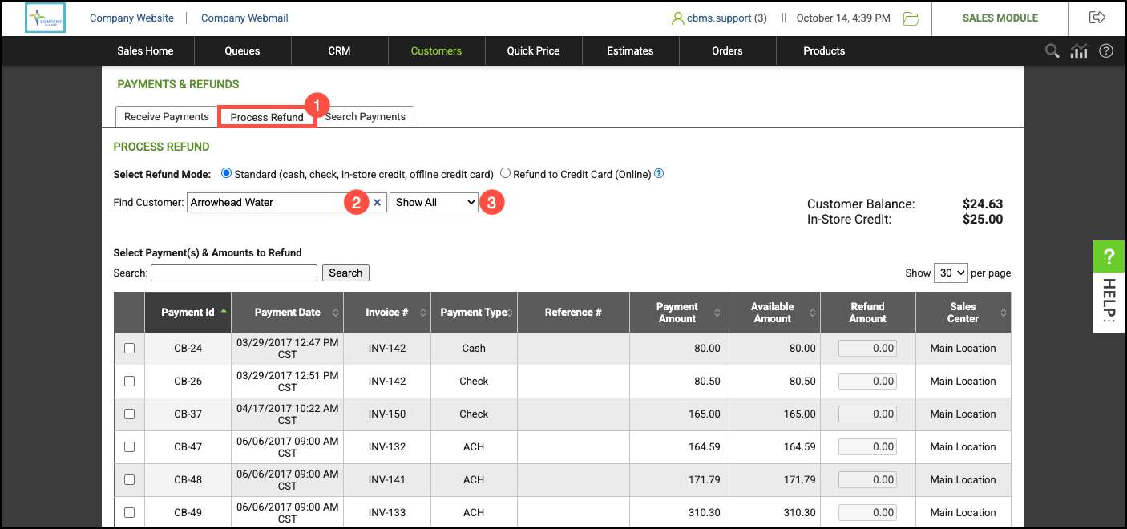1127x529 pixels.
Task: Sort by Payment Date column
Action: (287, 313)
